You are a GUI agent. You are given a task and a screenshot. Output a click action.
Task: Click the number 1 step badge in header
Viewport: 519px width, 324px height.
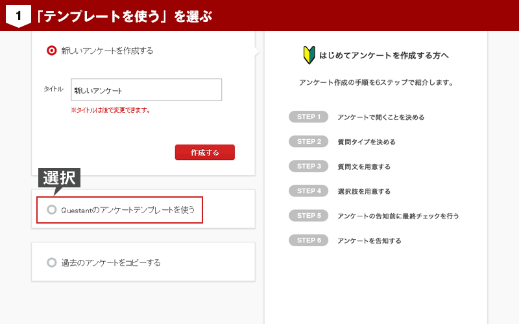coord(18,16)
